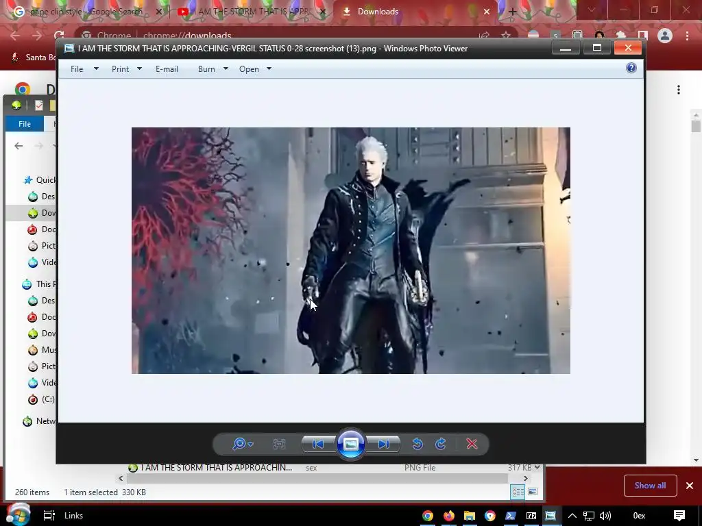Open the zoom display size control
This screenshot has height=526, width=702.
243,444
